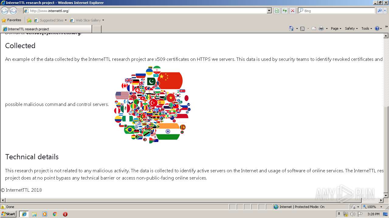Click the Technical details heading

click(x=32, y=157)
